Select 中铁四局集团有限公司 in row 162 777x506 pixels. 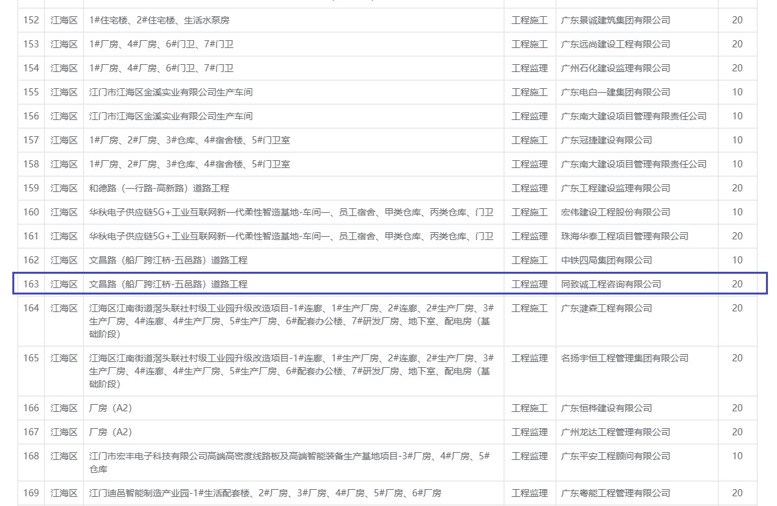point(606,260)
